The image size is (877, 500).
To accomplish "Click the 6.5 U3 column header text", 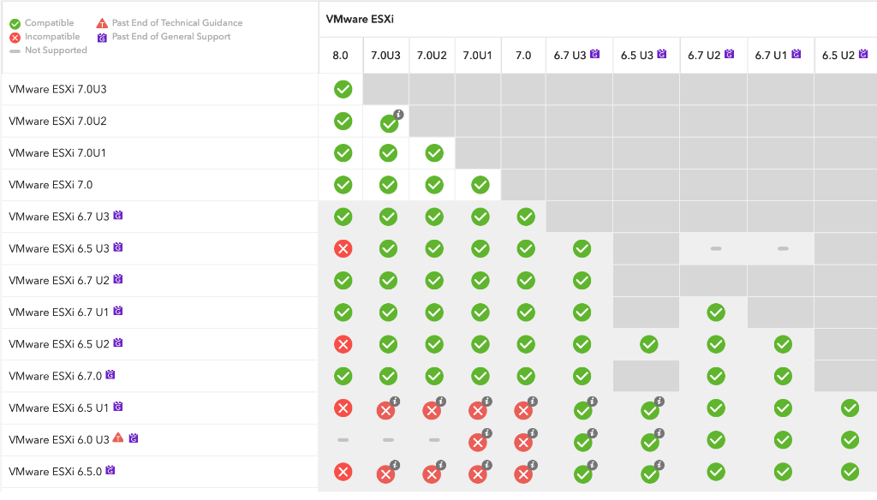I will [637, 56].
